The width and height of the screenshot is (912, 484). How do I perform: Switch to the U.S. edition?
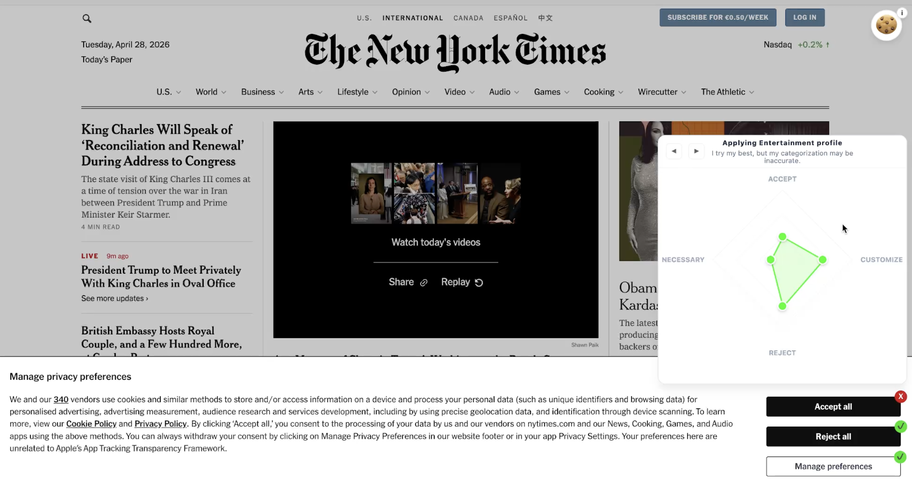click(x=364, y=18)
